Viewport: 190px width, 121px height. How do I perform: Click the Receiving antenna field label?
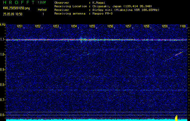70,14
